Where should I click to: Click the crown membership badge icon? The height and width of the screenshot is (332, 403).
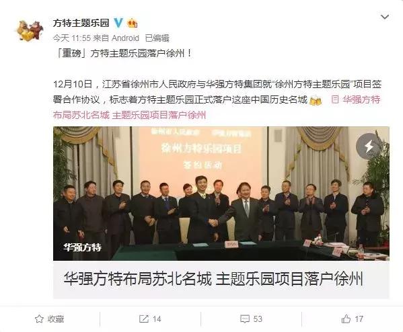coord(133,23)
